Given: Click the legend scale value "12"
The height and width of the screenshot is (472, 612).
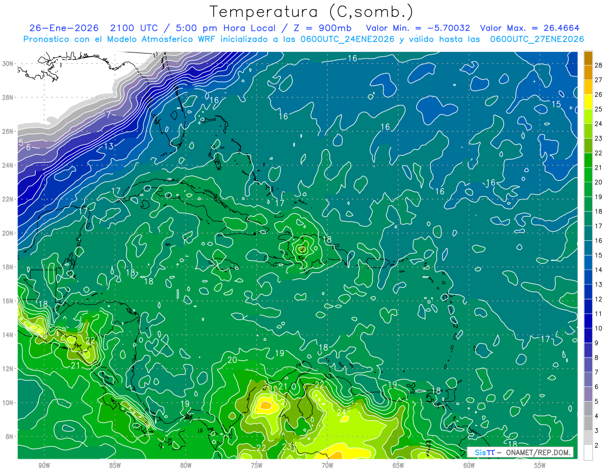Looking at the screenshot, I should pos(599,299).
